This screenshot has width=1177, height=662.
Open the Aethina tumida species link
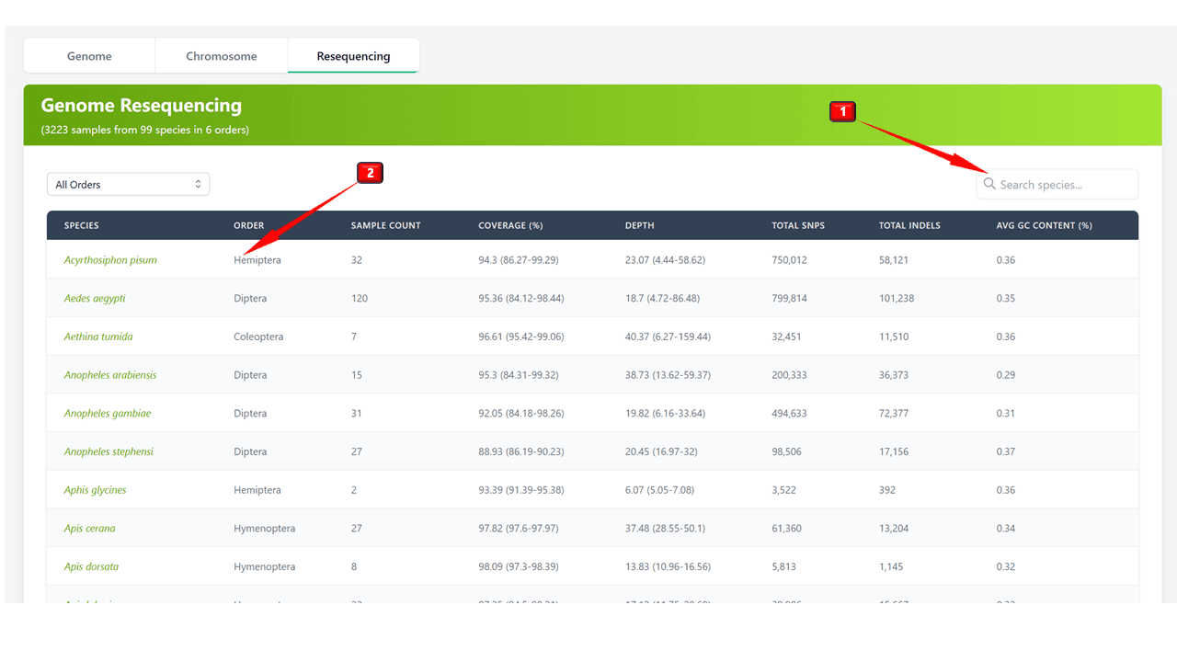click(x=98, y=337)
